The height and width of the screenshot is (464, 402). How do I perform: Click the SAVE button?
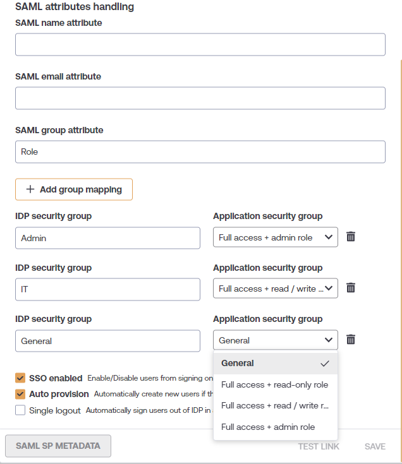[375, 446]
